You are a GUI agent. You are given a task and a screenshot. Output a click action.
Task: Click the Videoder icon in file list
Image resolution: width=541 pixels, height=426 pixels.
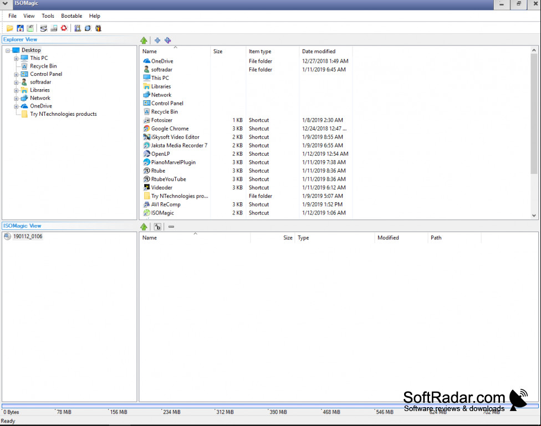(147, 188)
